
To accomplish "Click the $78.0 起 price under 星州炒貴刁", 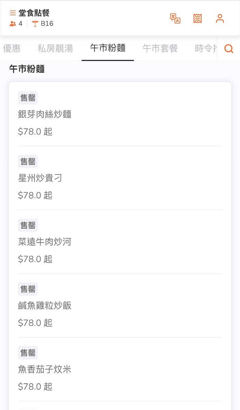I will pos(35,195).
